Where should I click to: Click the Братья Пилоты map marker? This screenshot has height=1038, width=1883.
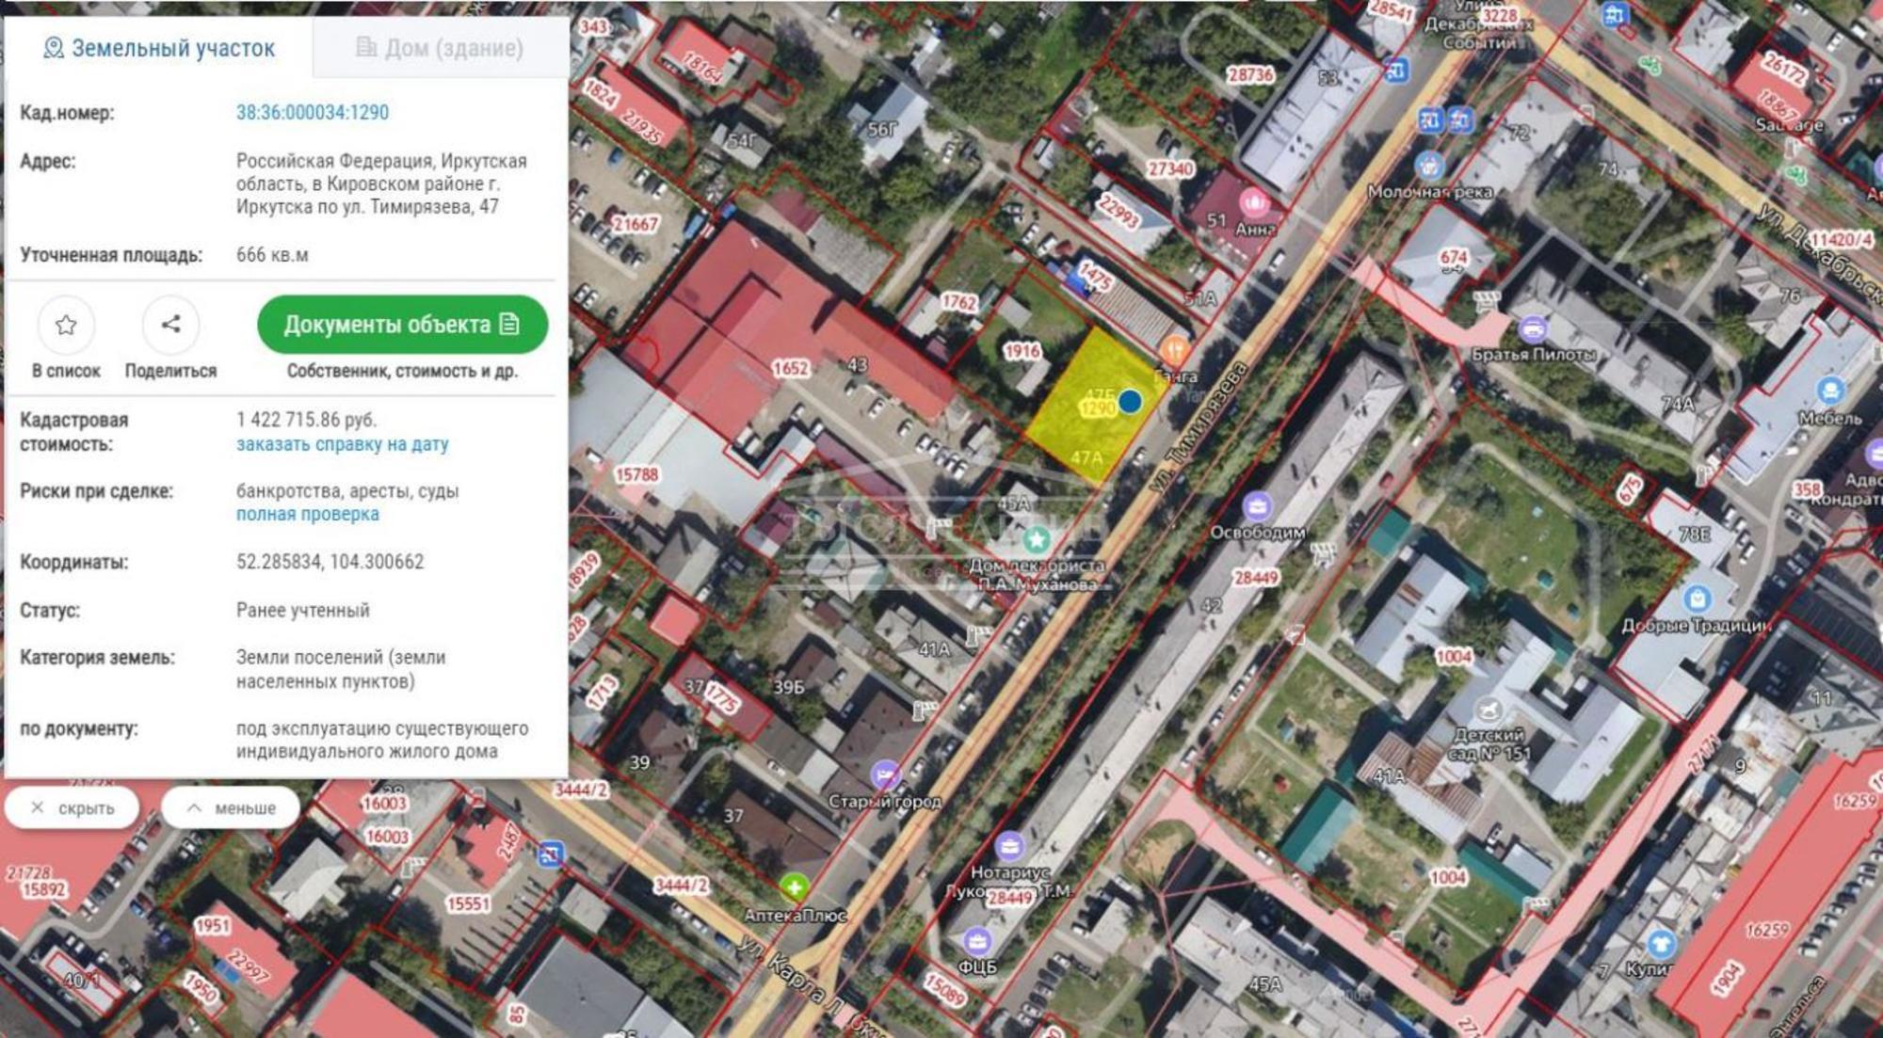click(x=1533, y=329)
